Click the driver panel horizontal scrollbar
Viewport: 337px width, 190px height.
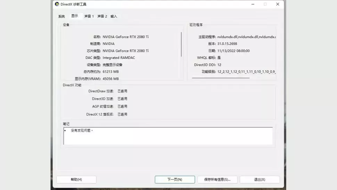[221, 78]
